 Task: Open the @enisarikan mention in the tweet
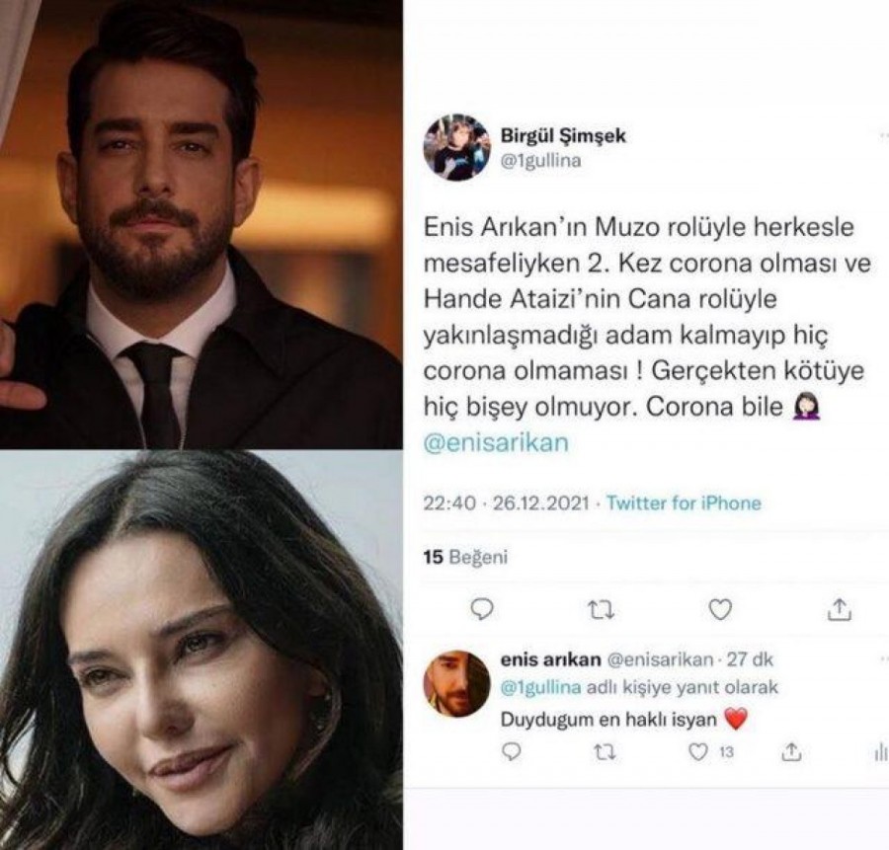coord(496,442)
